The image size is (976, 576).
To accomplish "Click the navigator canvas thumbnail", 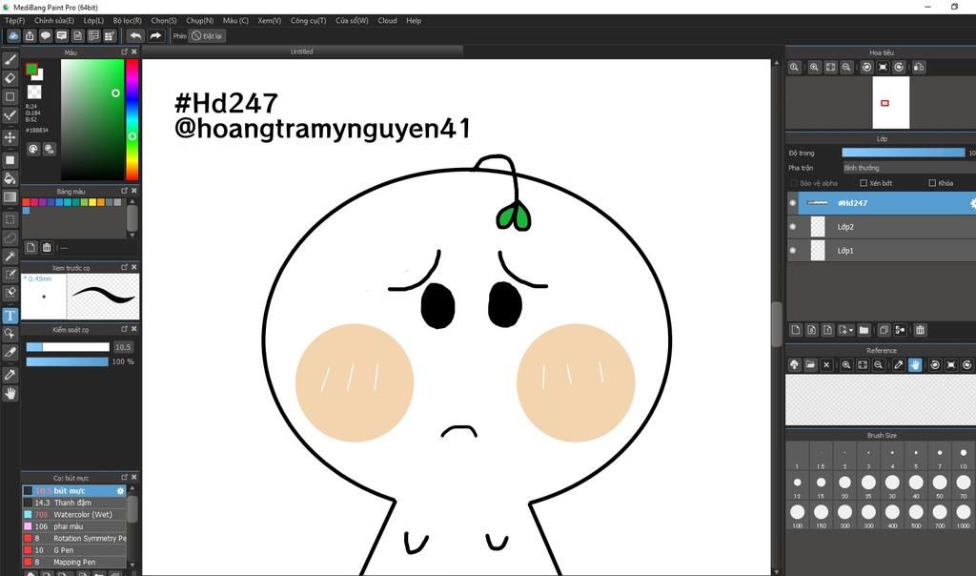I will [891, 103].
